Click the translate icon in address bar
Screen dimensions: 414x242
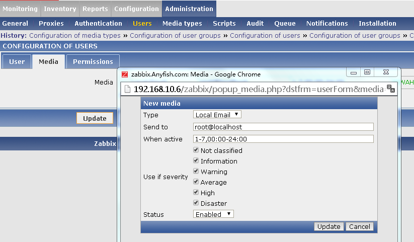(x=391, y=89)
